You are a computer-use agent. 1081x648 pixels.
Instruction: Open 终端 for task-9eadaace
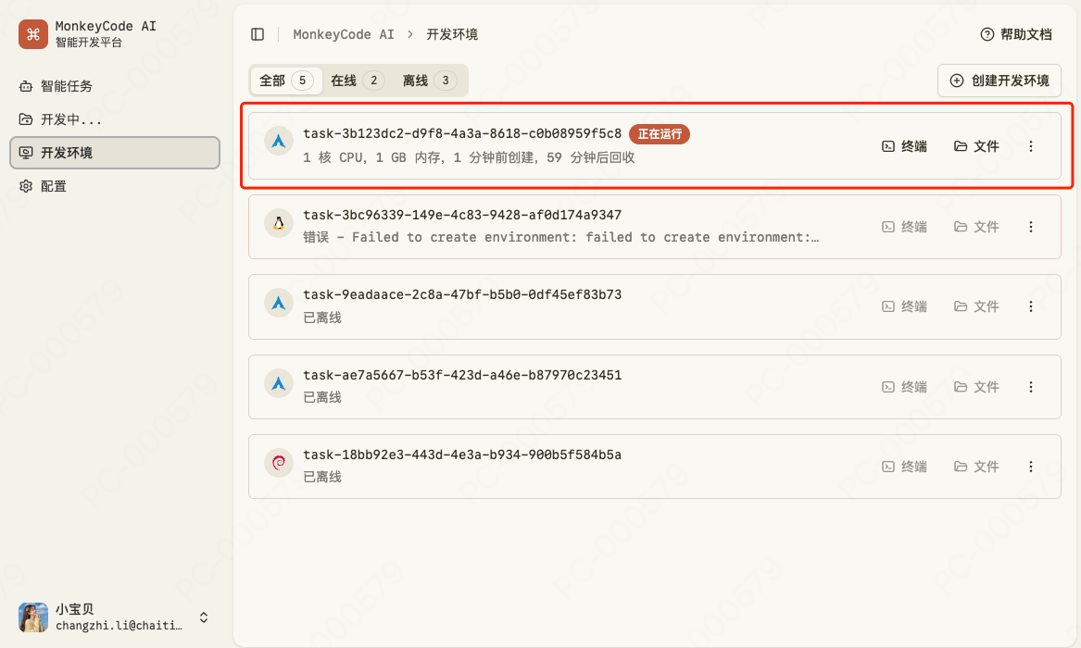coord(904,306)
